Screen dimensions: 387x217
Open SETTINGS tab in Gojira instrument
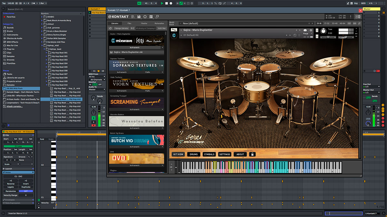[225, 154]
